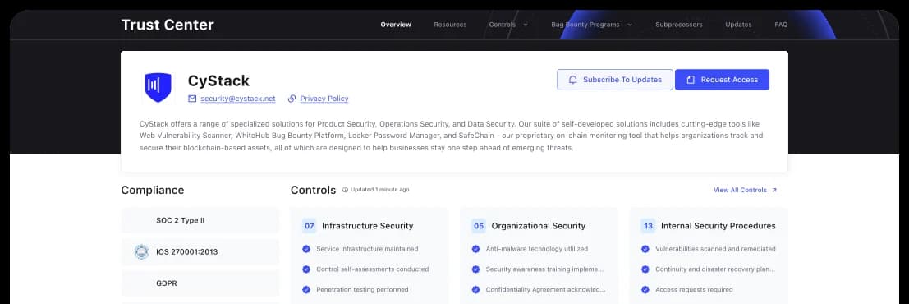
Task: Click checkmark beside Security awareness training
Action: coord(475,269)
